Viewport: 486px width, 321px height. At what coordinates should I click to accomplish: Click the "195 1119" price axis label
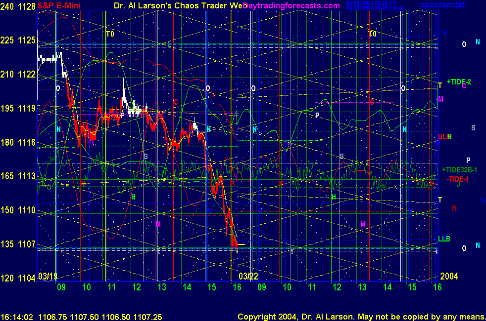point(18,108)
